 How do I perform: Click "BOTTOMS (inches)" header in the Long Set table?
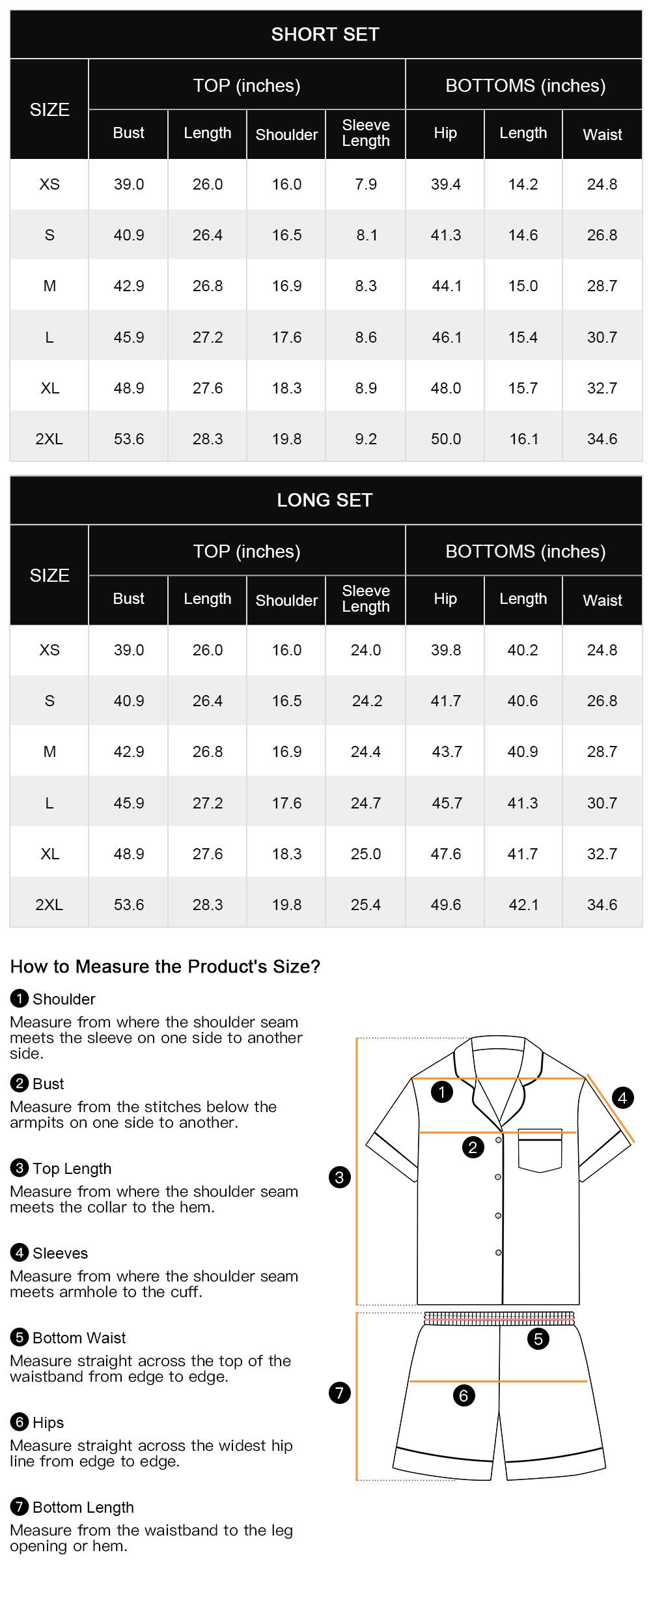[x=525, y=551]
